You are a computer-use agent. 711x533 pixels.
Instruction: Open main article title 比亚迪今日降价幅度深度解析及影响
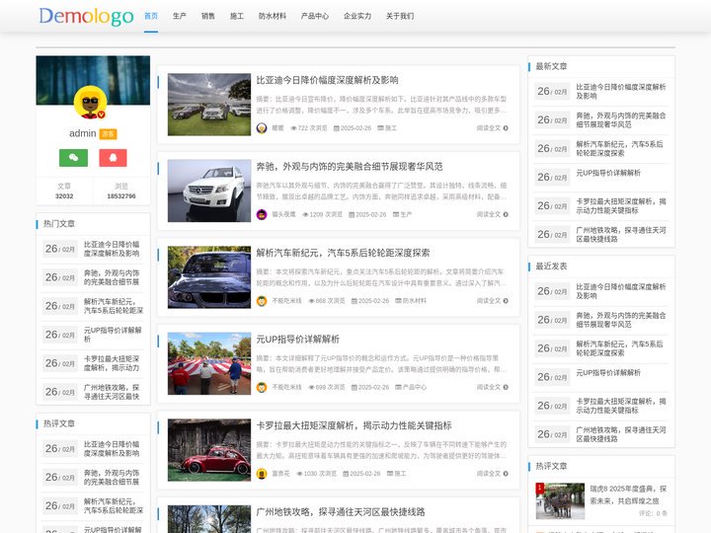(328, 80)
